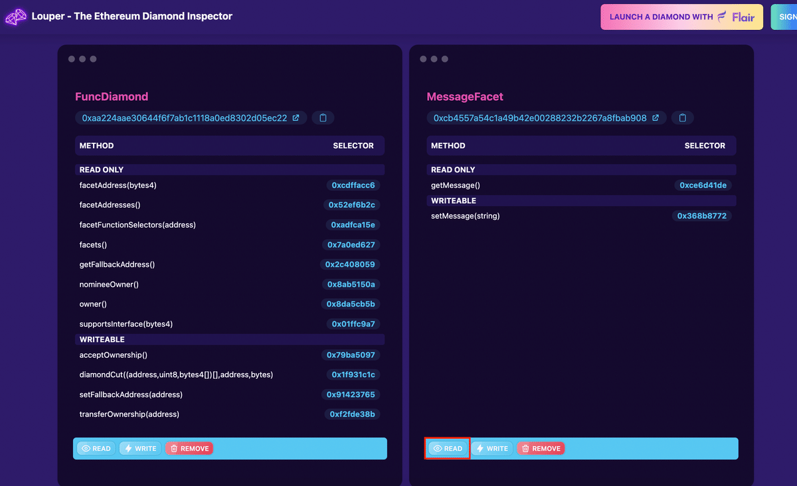The image size is (797, 486).
Task: Click the MessageFacet heading
Action: [465, 97]
